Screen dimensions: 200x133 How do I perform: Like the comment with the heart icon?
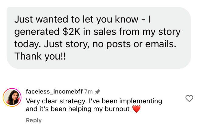click(189, 98)
